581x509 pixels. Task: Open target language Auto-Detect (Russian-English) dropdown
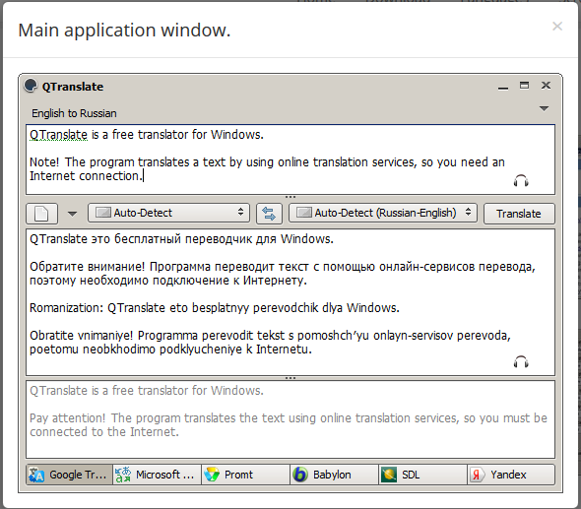pyautogui.click(x=383, y=213)
